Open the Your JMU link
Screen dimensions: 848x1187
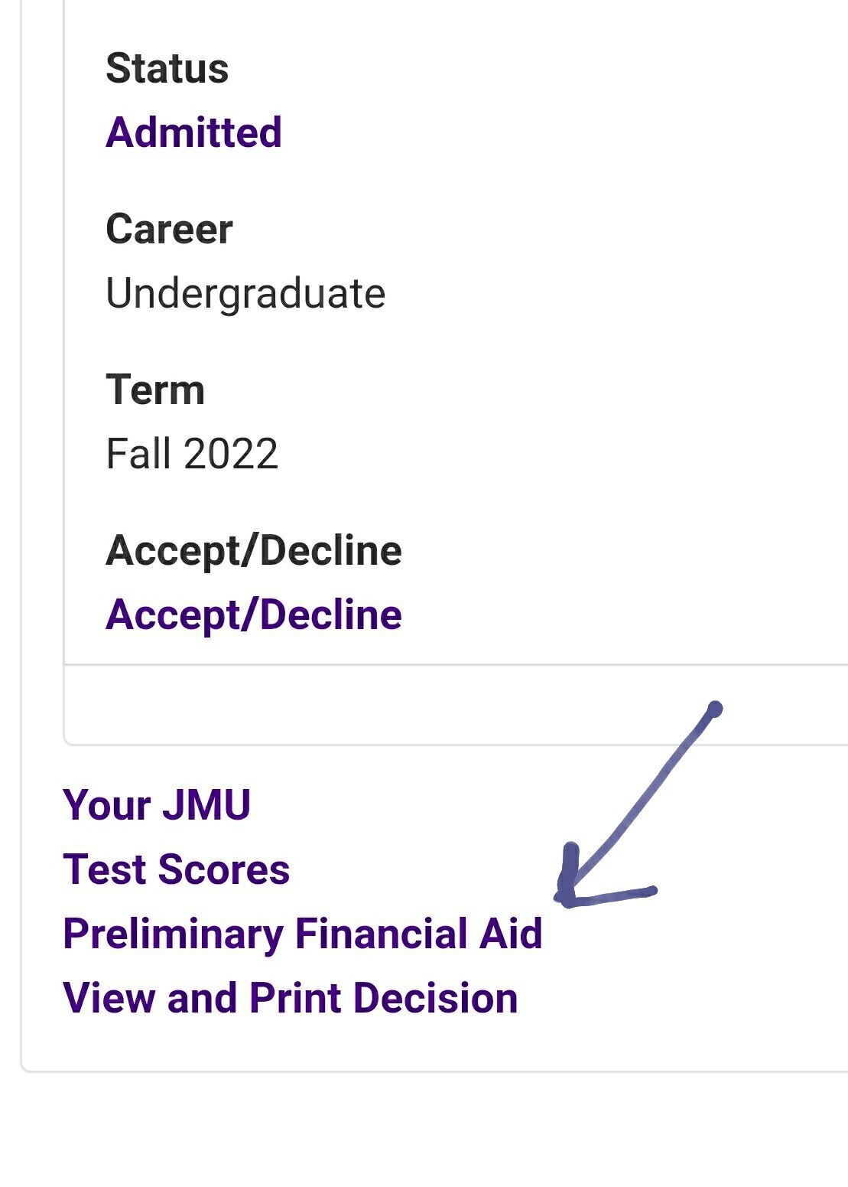(157, 805)
